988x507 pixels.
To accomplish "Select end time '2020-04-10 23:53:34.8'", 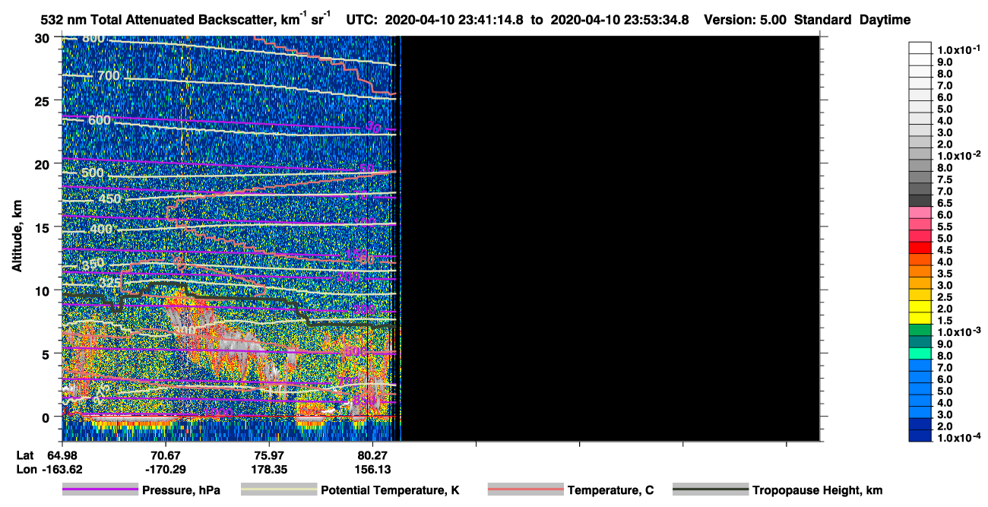I will click(619, 21).
